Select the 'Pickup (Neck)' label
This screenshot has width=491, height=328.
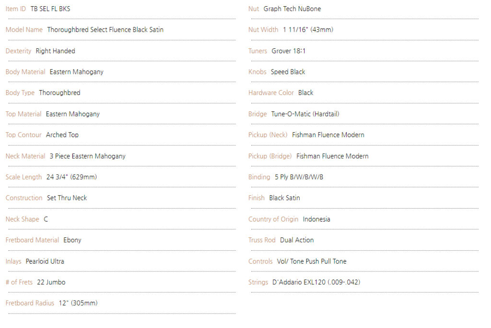tap(268, 135)
